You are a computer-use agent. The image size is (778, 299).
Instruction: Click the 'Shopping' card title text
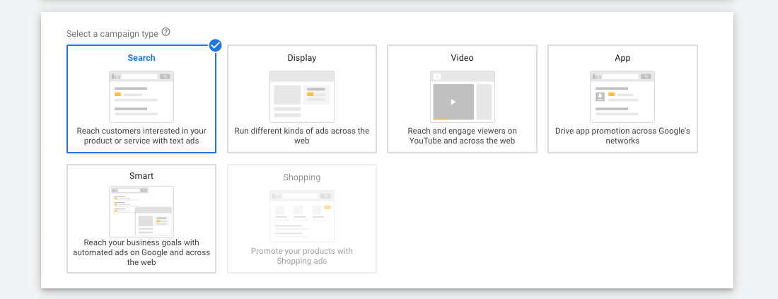tap(302, 177)
